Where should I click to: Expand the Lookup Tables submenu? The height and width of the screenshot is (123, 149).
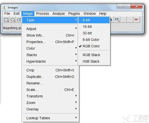[50, 118]
